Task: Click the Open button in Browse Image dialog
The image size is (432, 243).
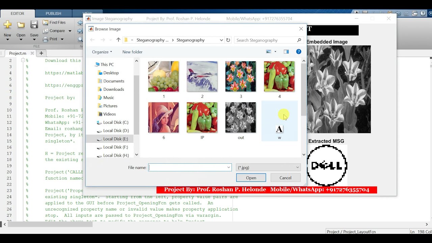Action: tap(251, 178)
